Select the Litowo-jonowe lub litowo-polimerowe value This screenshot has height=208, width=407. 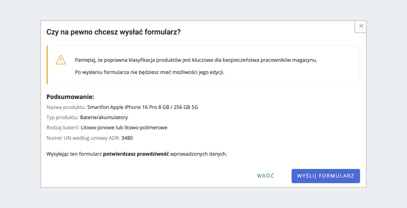[124, 128]
